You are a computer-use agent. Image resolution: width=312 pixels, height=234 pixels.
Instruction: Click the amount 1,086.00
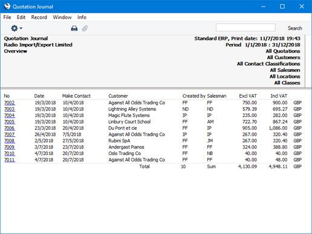pyautogui.click(x=278, y=128)
